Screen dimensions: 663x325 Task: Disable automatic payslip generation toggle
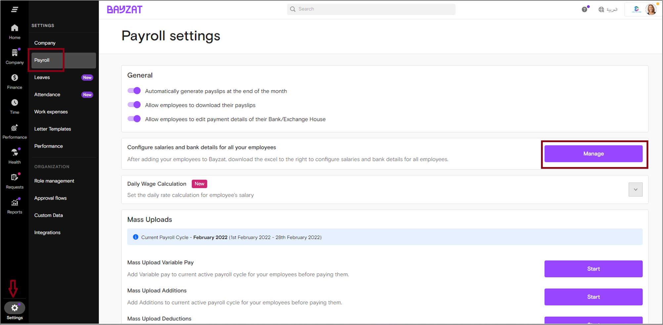click(x=134, y=90)
